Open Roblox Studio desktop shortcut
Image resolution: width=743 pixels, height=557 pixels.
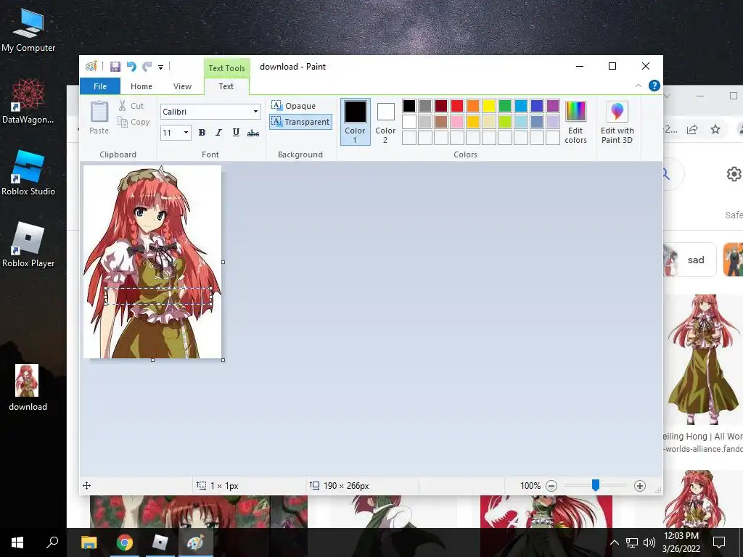[28, 173]
